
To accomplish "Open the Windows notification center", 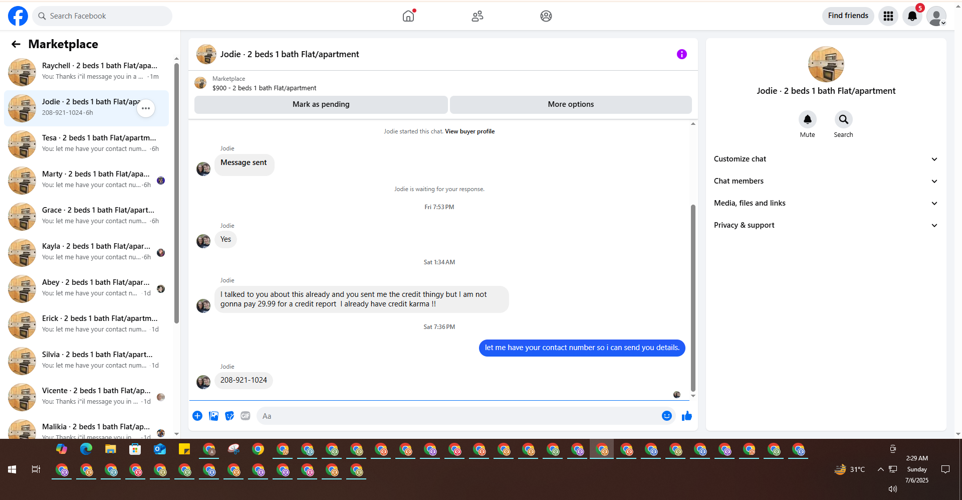I will click(x=945, y=469).
